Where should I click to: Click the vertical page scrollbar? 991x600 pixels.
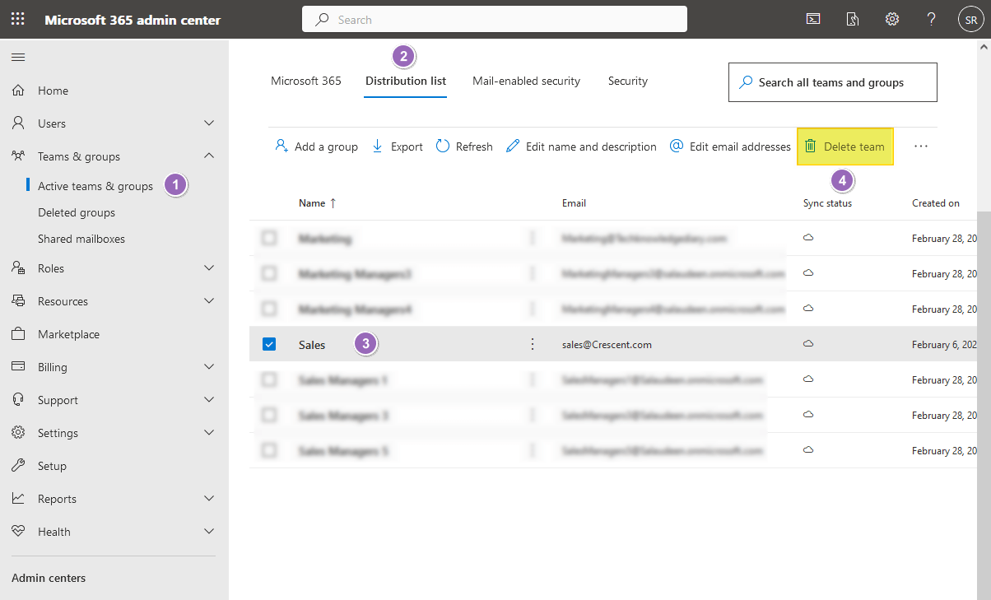coord(984,403)
